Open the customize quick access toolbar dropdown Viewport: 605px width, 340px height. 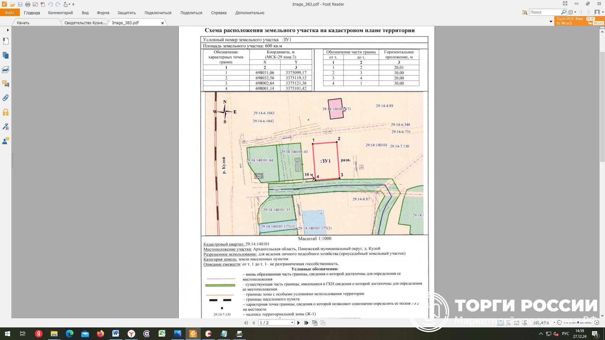pos(73,4)
